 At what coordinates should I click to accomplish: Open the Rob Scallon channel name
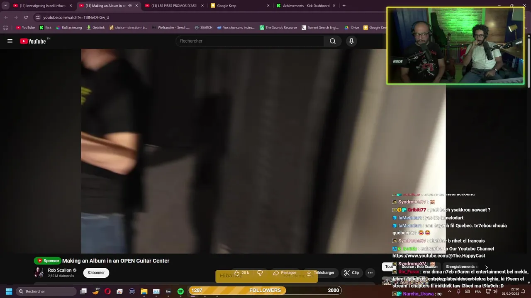coord(60,270)
